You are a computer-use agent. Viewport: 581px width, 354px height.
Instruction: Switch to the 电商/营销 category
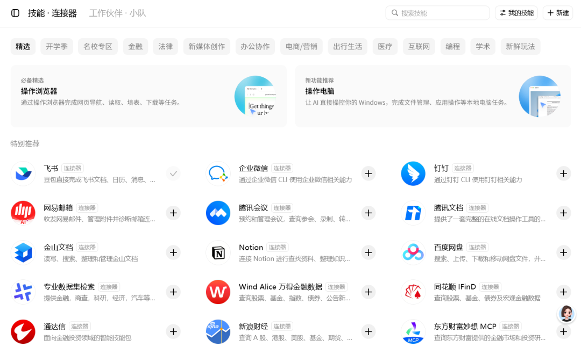[302, 47]
